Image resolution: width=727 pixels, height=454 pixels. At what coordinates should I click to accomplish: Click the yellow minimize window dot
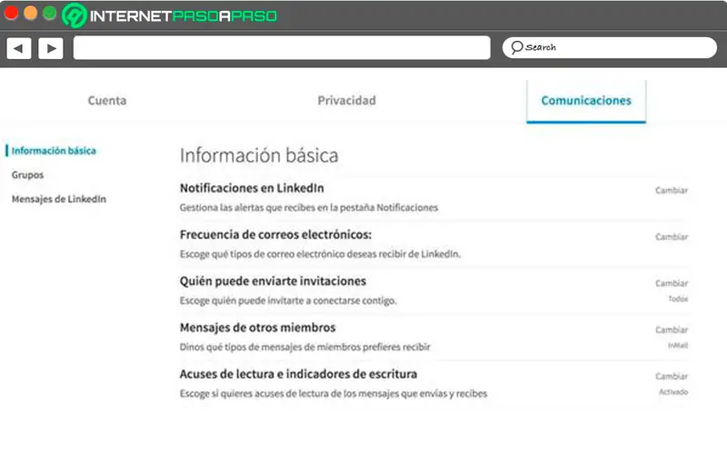click(x=30, y=13)
